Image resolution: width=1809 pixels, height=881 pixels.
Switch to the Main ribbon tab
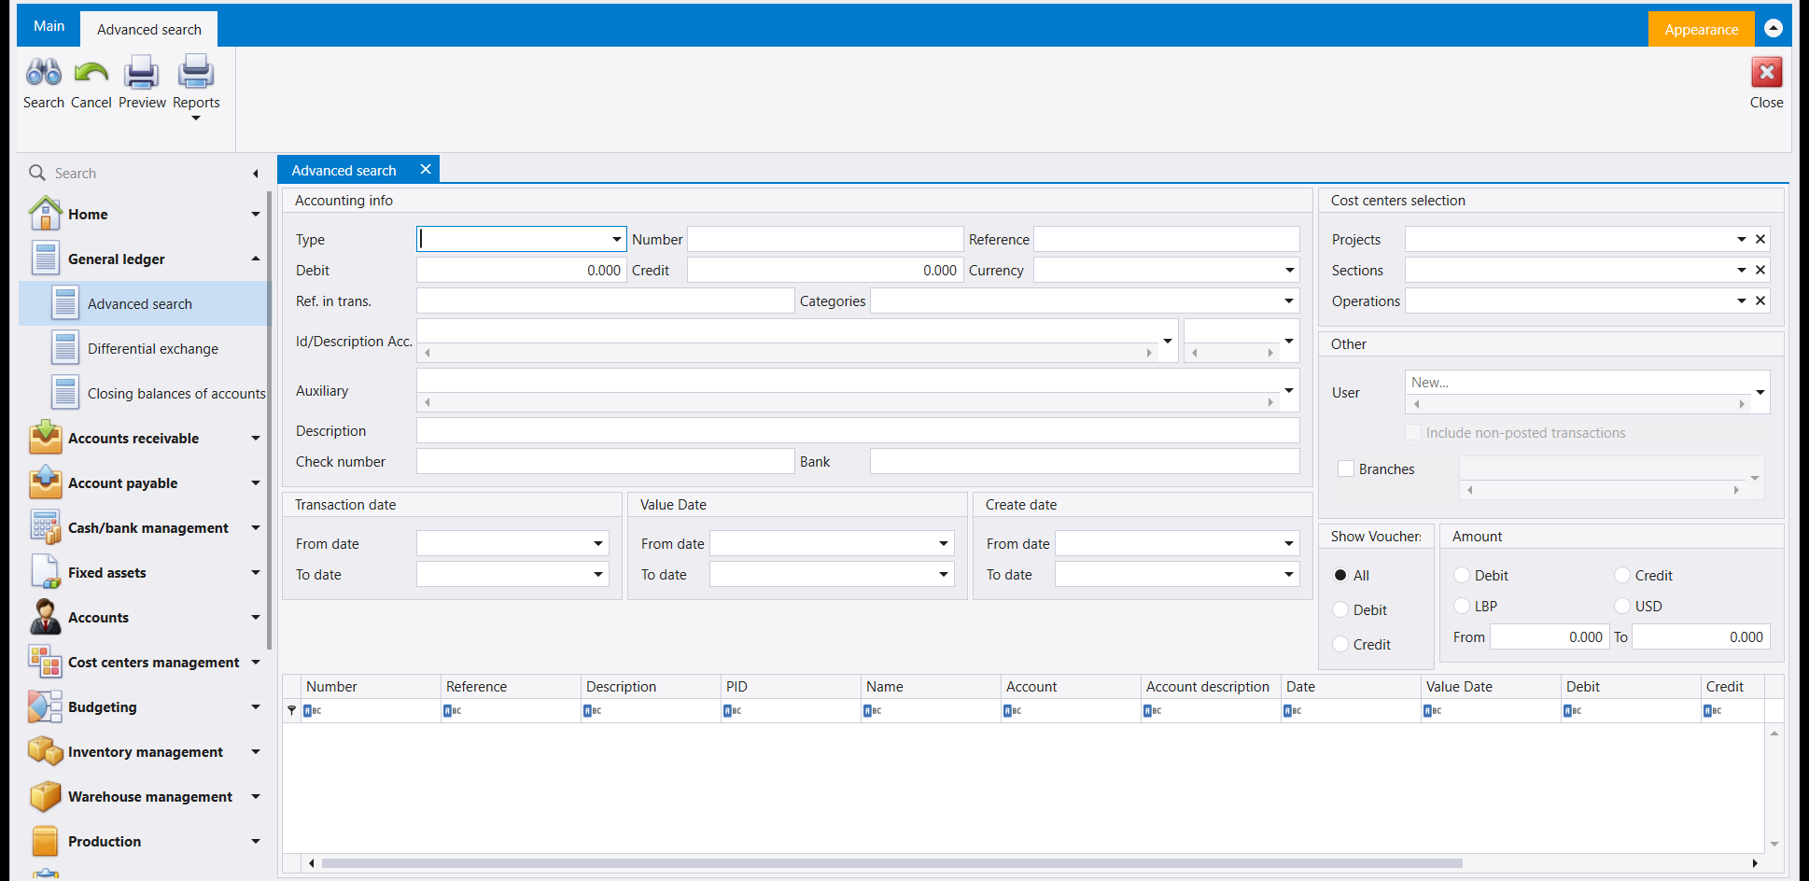[49, 26]
